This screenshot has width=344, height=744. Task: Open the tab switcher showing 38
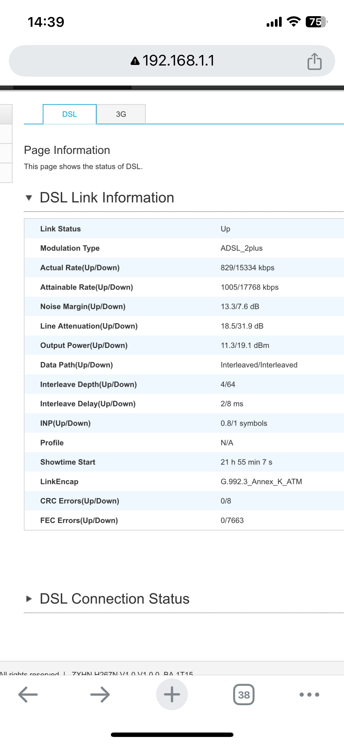[244, 695]
